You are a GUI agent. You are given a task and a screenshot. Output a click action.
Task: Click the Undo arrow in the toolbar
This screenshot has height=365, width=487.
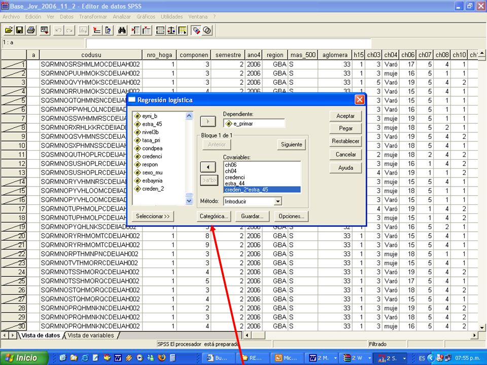58,30
